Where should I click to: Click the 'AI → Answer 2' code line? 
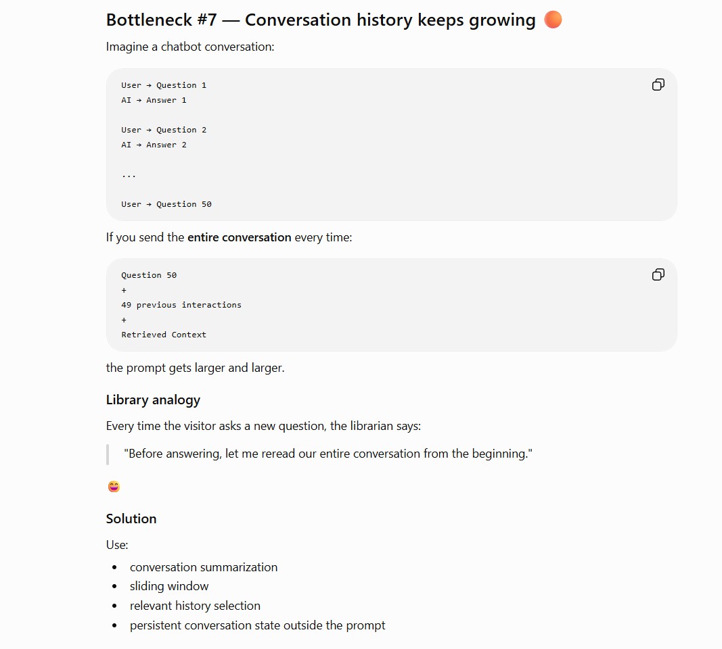[x=154, y=145]
